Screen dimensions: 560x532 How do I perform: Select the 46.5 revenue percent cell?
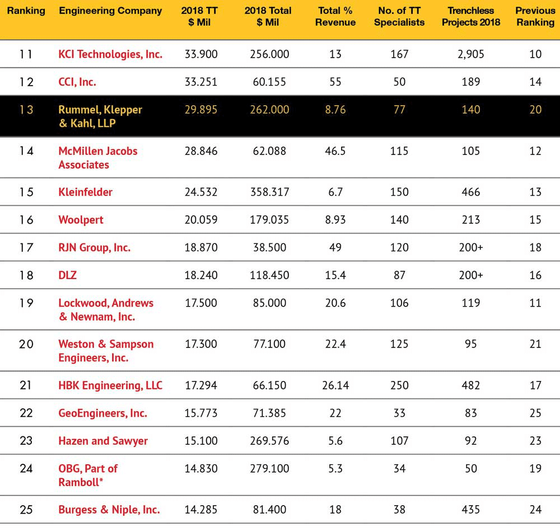pos(335,151)
